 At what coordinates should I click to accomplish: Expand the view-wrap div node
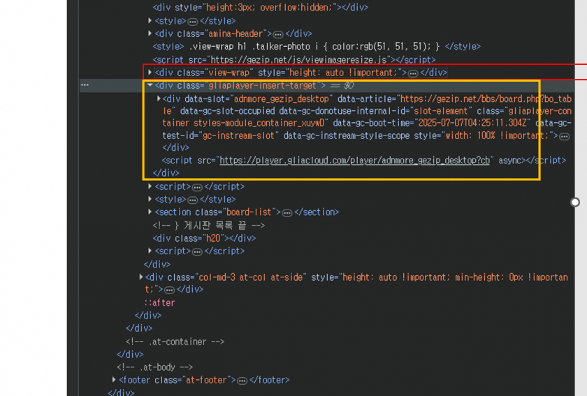click(x=150, y=72)
